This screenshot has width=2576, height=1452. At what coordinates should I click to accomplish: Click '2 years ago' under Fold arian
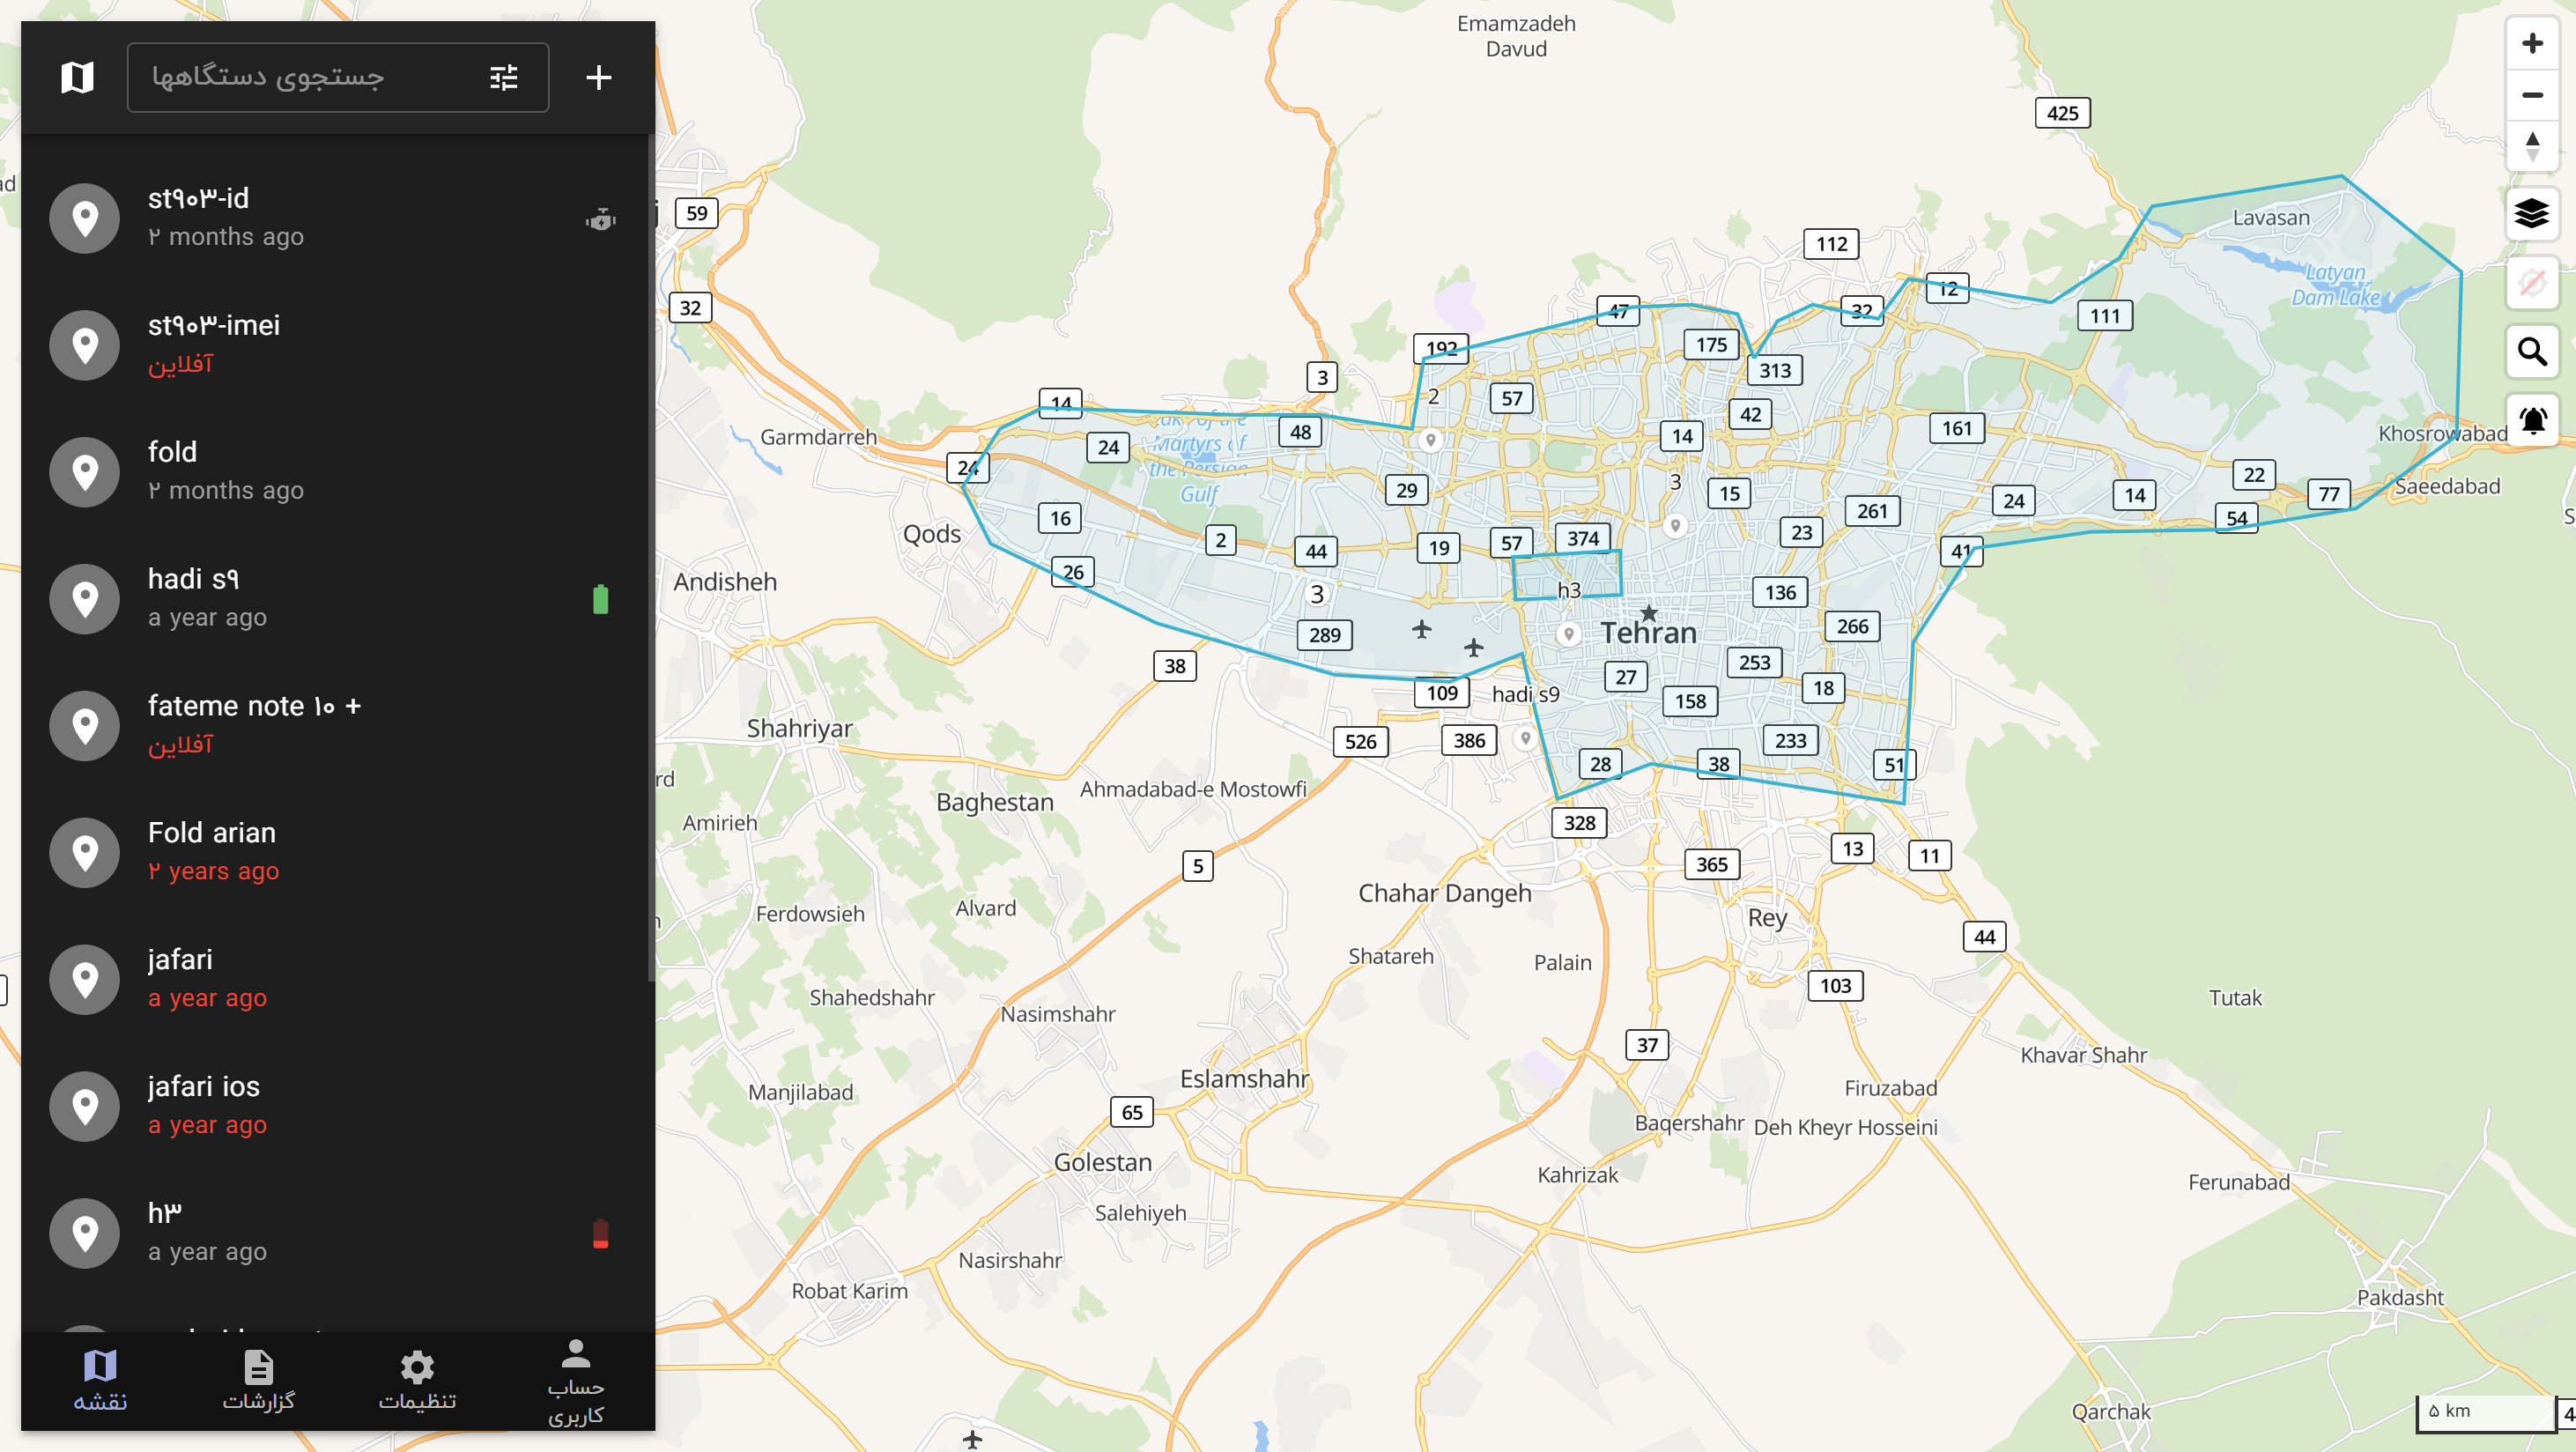click(213, 871)
